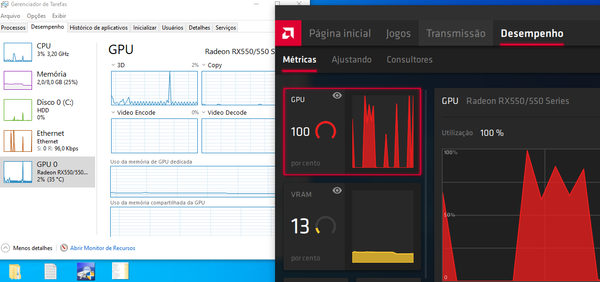Open the white document taskbar icon
This screenshot has height=282, width=600.
pos(50,272)
